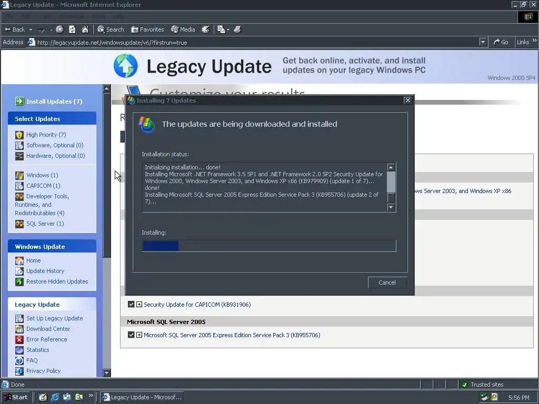Image resolution: width=539 pixels, height=404 pixels.
Task: Click the Error Reference red X icon
Action: click(19, 339)
